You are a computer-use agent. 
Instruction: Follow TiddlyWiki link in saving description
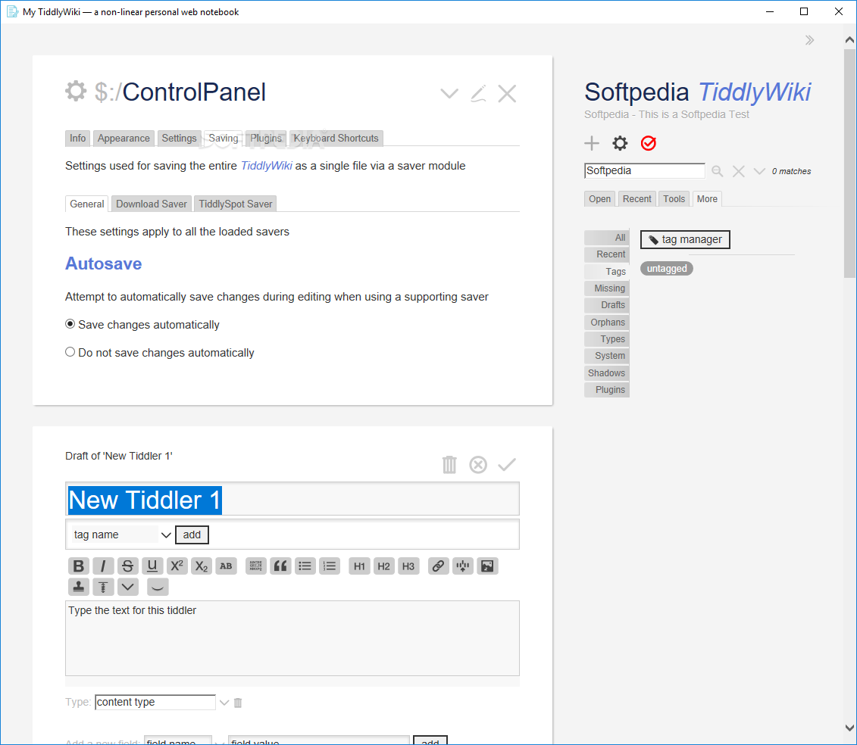pyautogui.click(x=266, y=166)
